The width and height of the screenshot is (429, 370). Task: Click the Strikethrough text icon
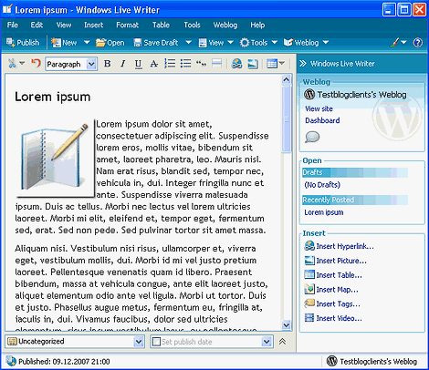click(x=154, y=64)
